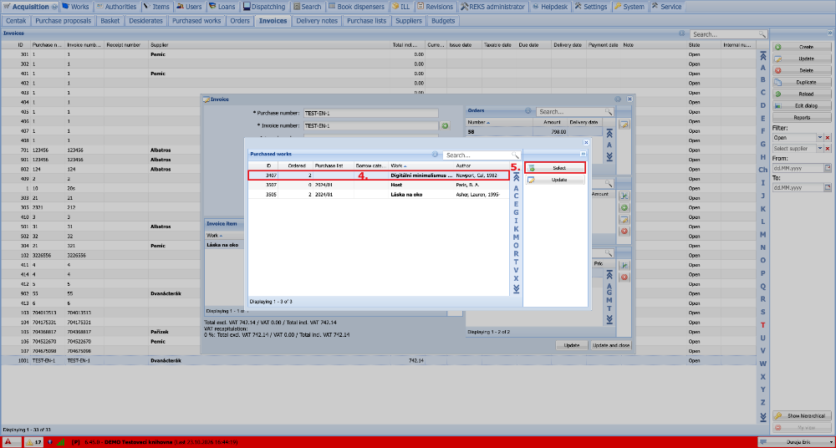
Task: Select letter Ch in Invoices alphabet index
Action: (x=763, y=170)
